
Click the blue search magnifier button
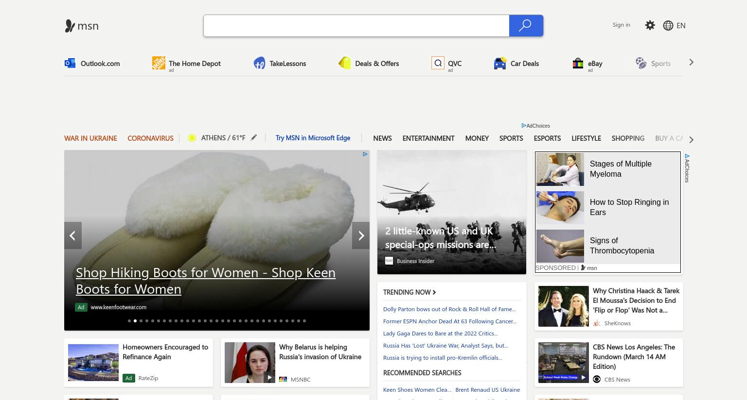526,26
